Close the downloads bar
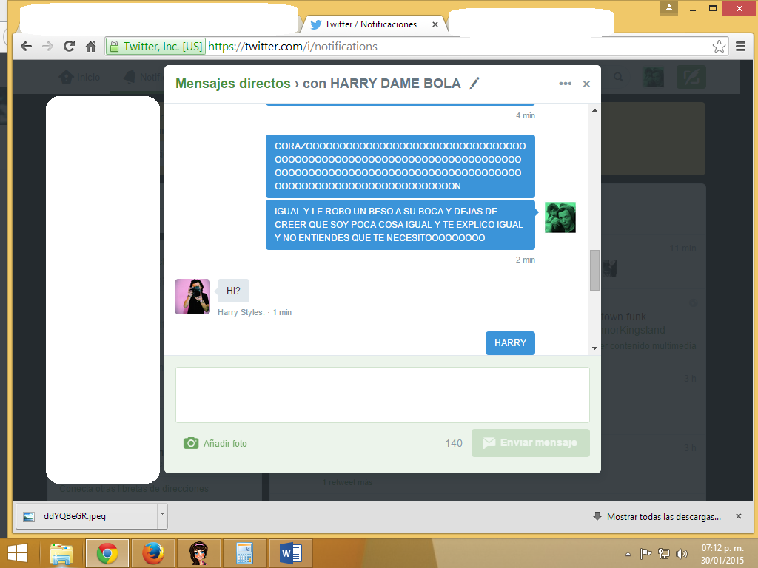Viewport: 758px width, 568px height. (x=739, y=516)
